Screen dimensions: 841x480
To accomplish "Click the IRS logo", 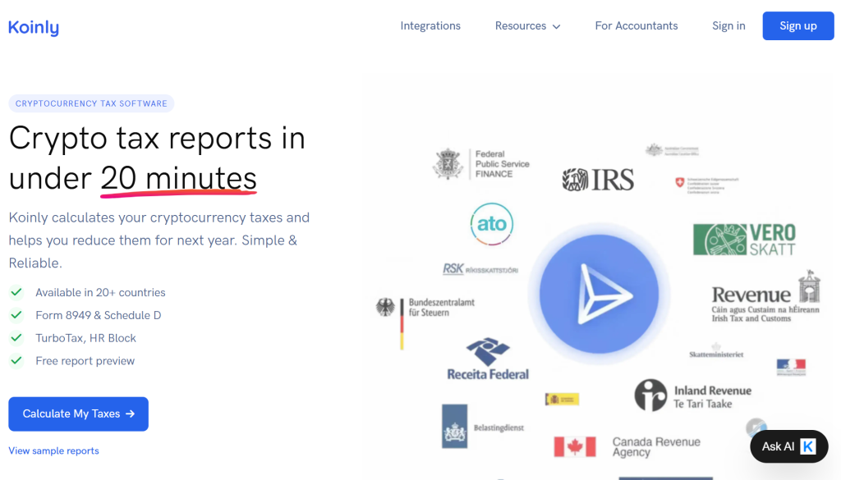I will (x=598, y=180).
